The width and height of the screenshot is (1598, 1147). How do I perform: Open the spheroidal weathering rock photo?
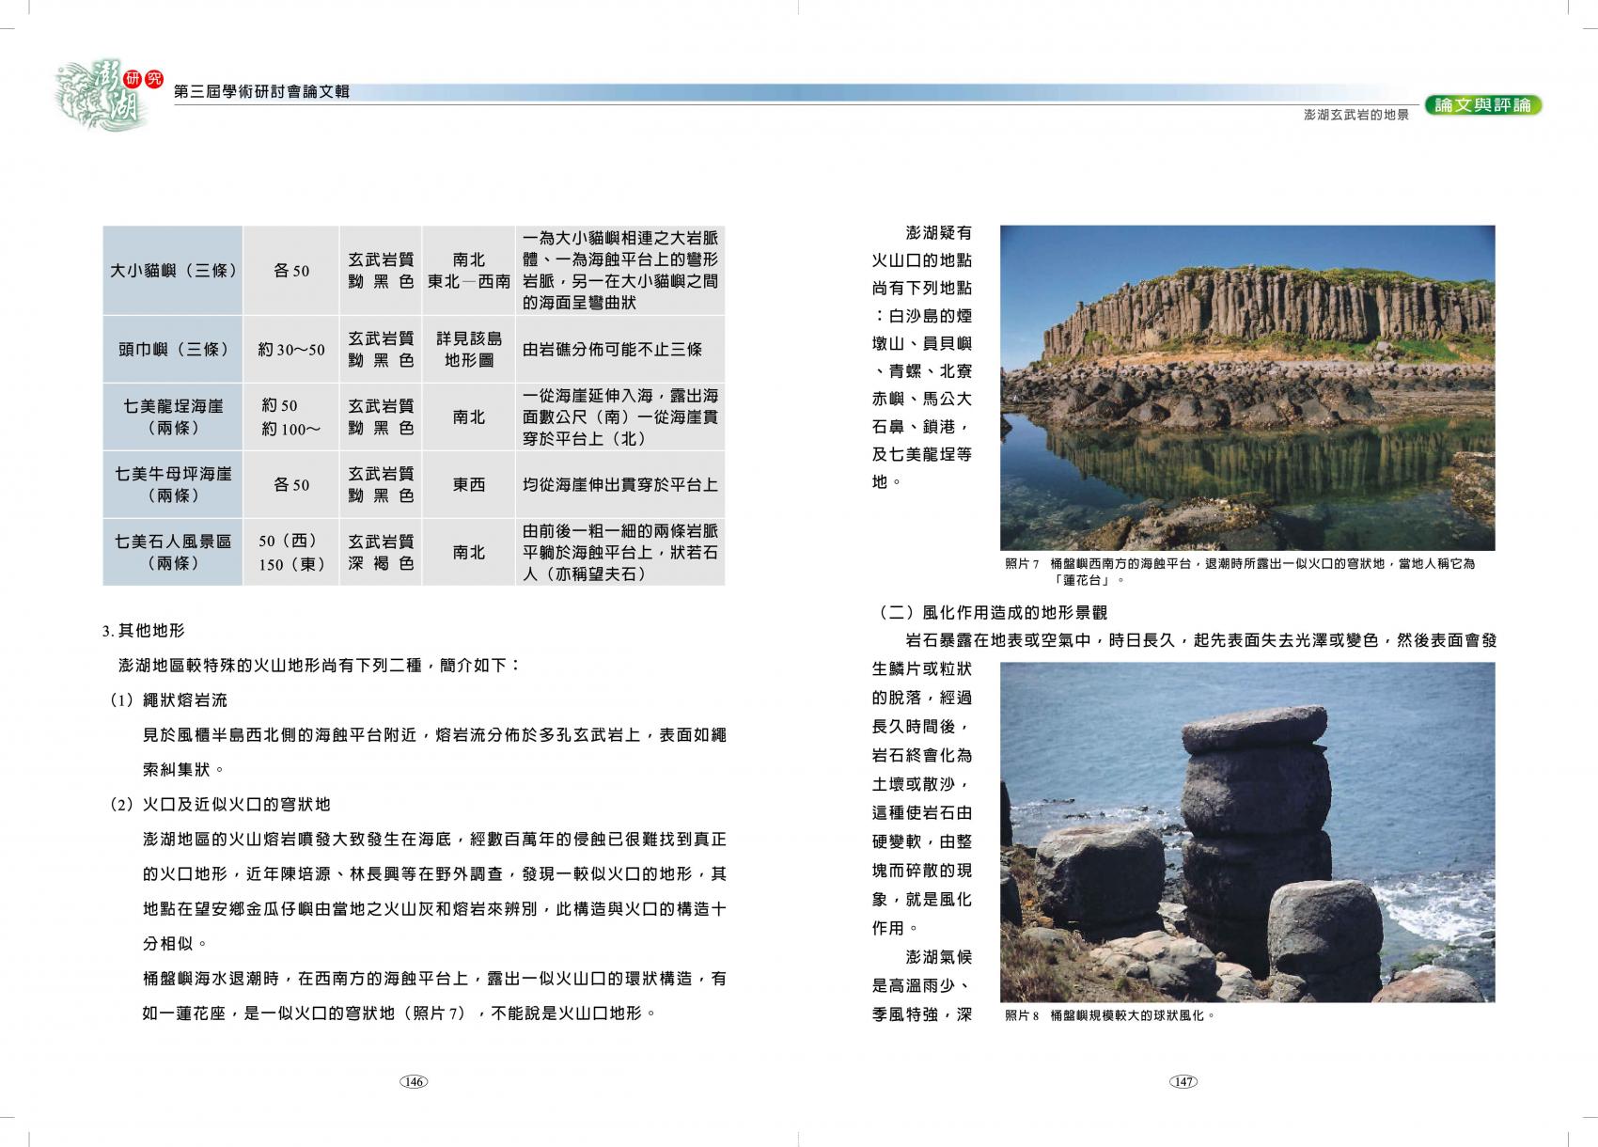[1246, 832]
